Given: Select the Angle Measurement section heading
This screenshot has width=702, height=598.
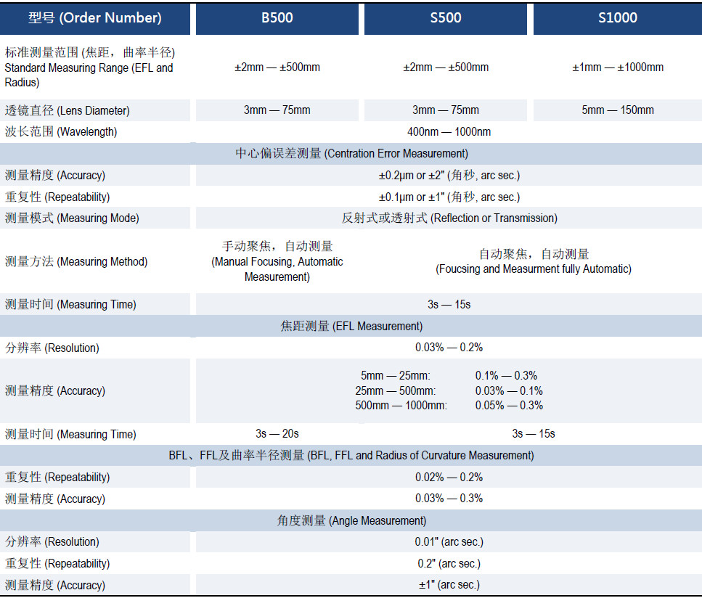Looking at the screenshot, I should [351, 521].
